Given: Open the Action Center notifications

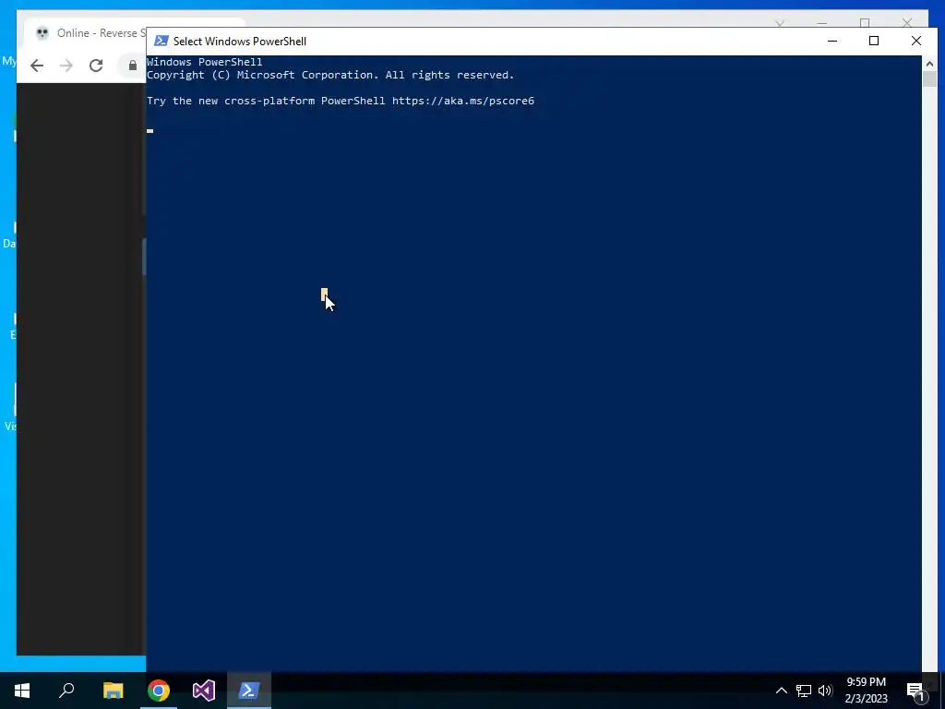Looking at the screenshot, I should coord(915,691).
